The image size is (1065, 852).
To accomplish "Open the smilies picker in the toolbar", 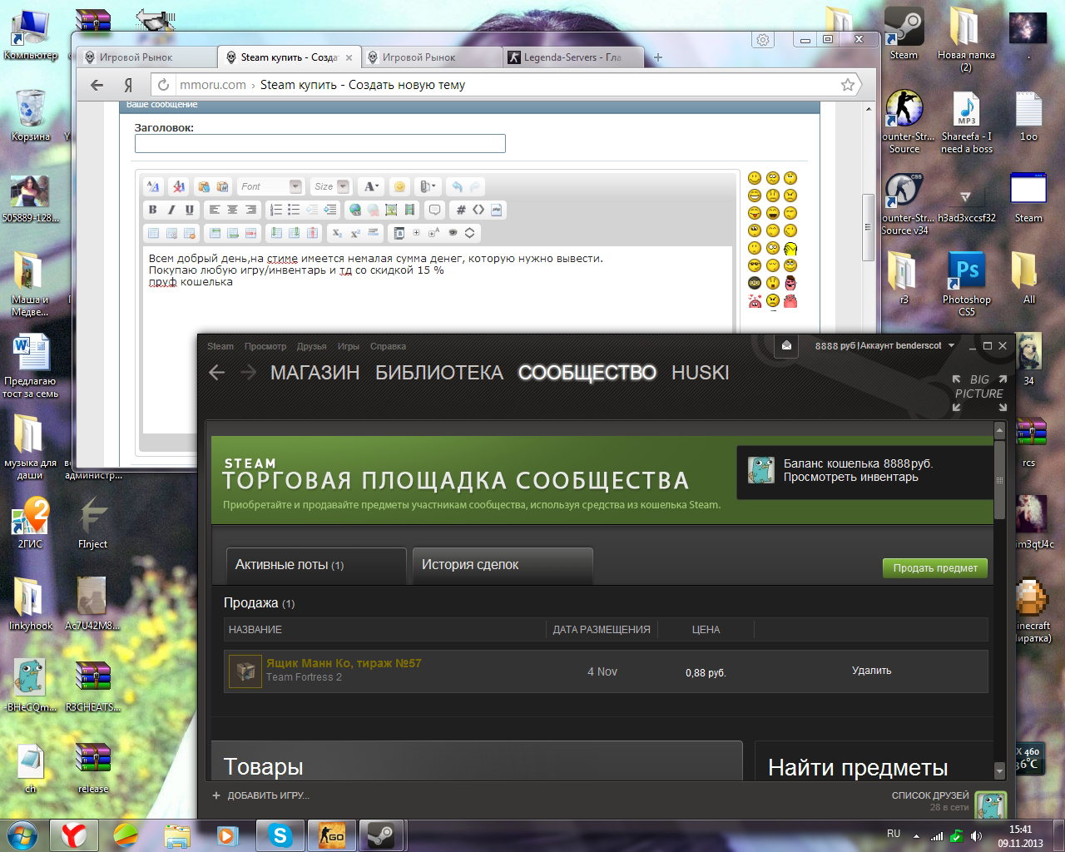I will click(399, 186).
